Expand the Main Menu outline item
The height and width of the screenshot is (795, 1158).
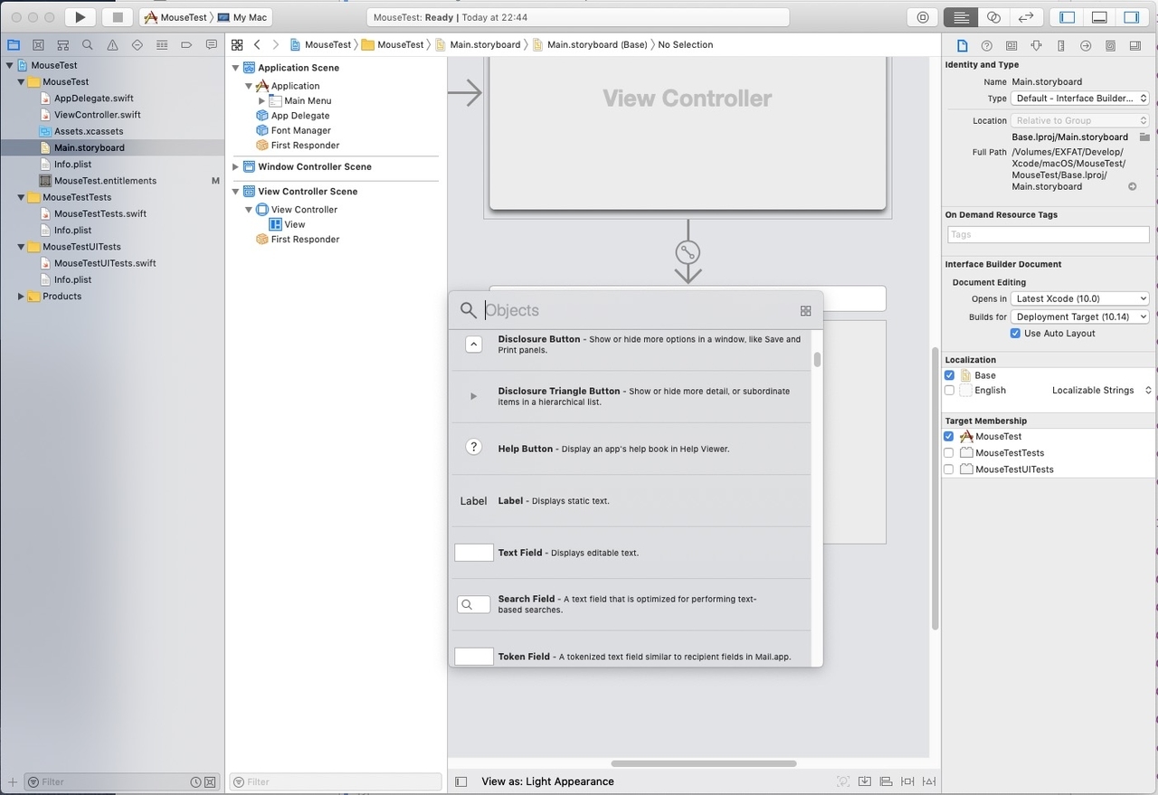click(x=261, y=100)
